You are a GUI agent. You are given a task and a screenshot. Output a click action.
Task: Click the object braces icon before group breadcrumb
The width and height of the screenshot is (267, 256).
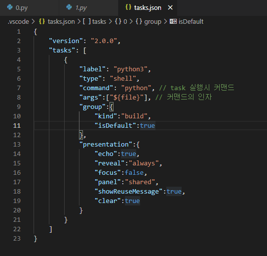(139, 21)
